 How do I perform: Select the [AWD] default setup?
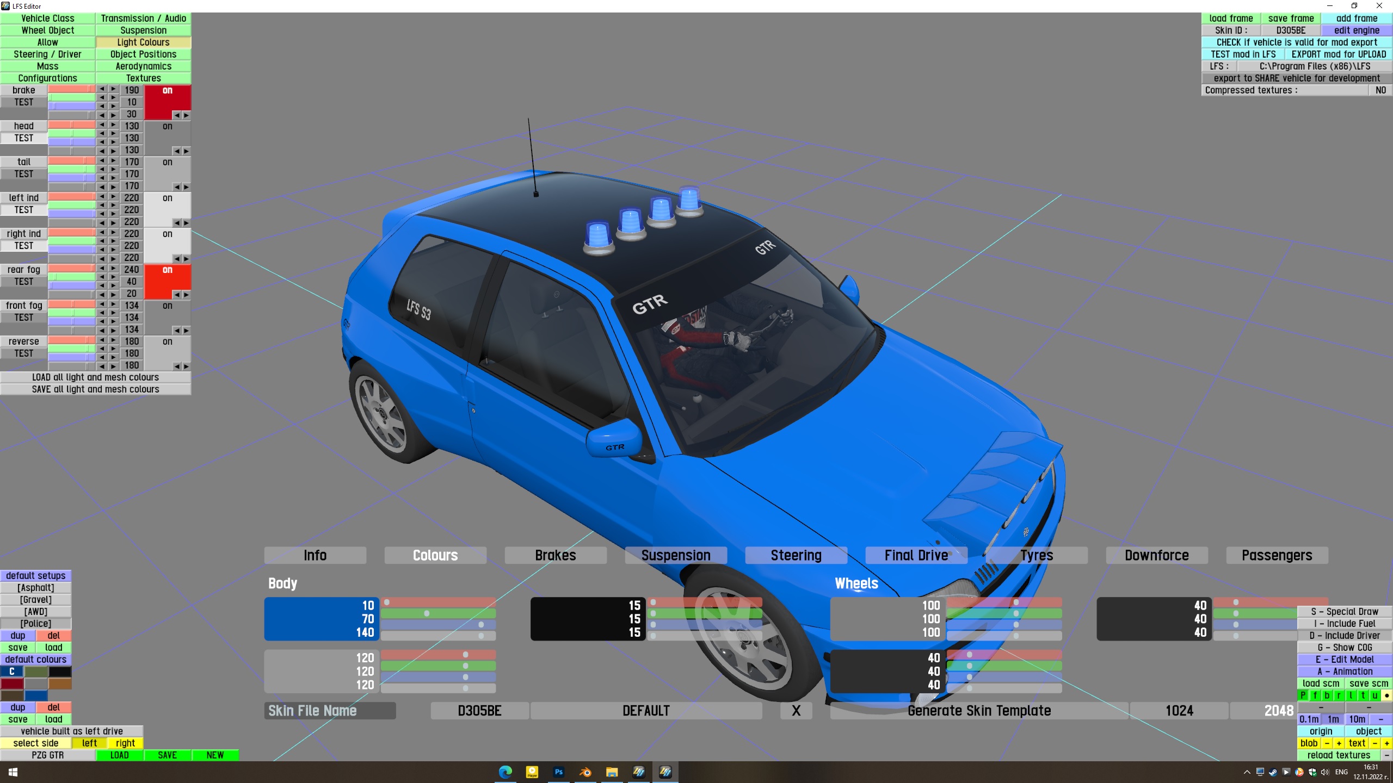(36, 612)
